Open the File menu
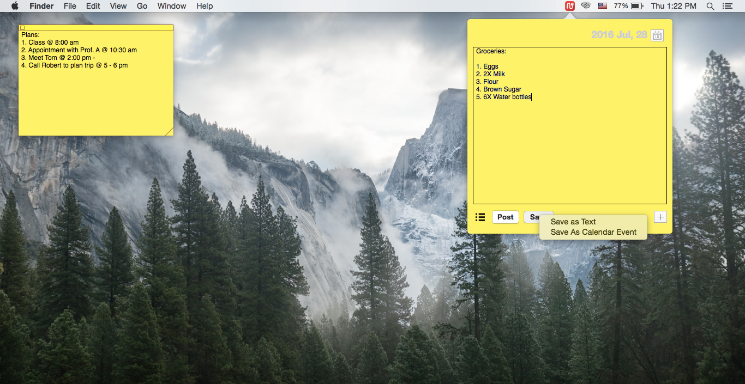 pyautogui.click(x=70, y=6)
